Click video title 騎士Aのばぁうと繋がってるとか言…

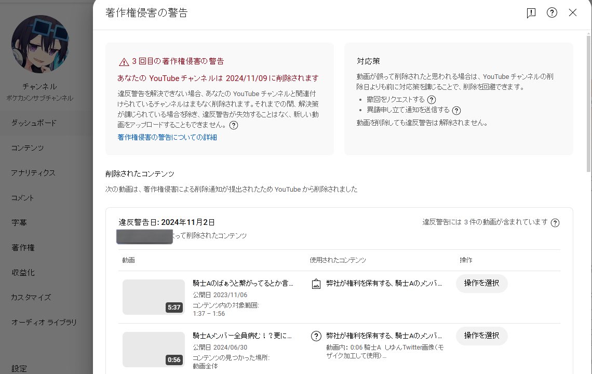(x=243, y=283)
